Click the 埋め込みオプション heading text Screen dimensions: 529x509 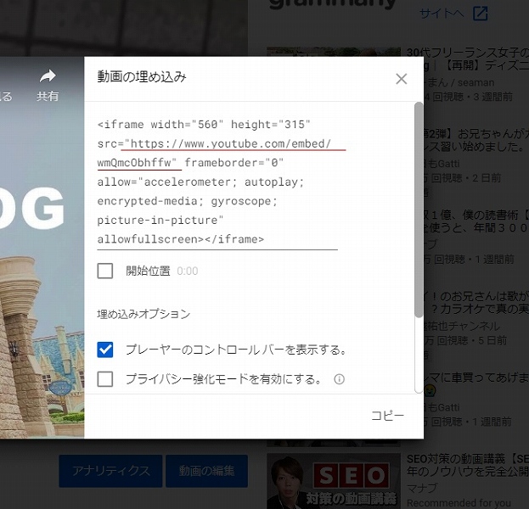144,314
